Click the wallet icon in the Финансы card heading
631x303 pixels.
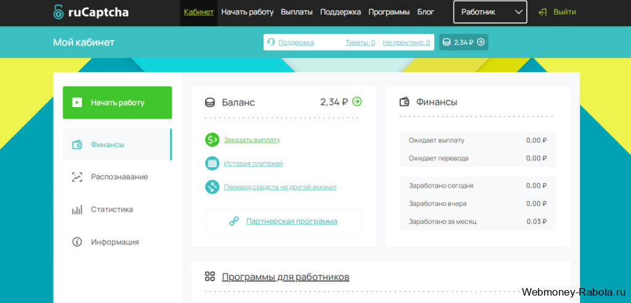coord(404,102)
